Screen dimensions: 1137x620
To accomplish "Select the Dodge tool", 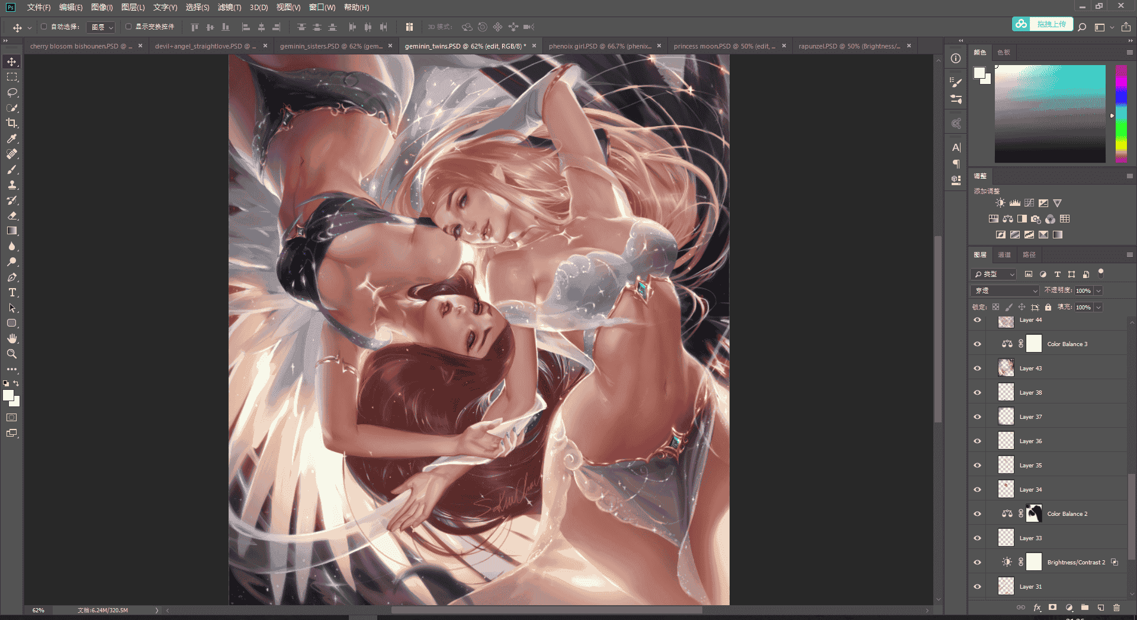I will (x=12, y=261).
